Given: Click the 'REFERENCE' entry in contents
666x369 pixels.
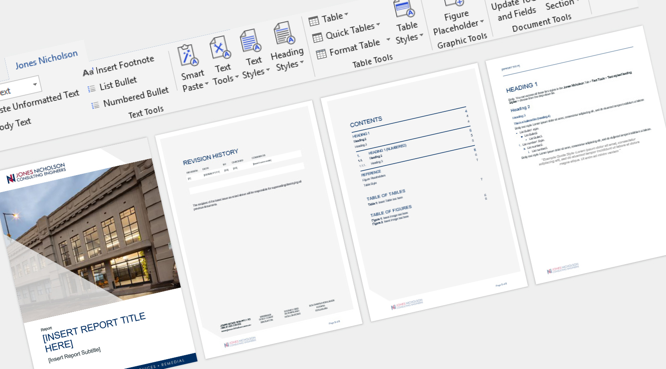Looking at the screenshot, I should (371, 173).
